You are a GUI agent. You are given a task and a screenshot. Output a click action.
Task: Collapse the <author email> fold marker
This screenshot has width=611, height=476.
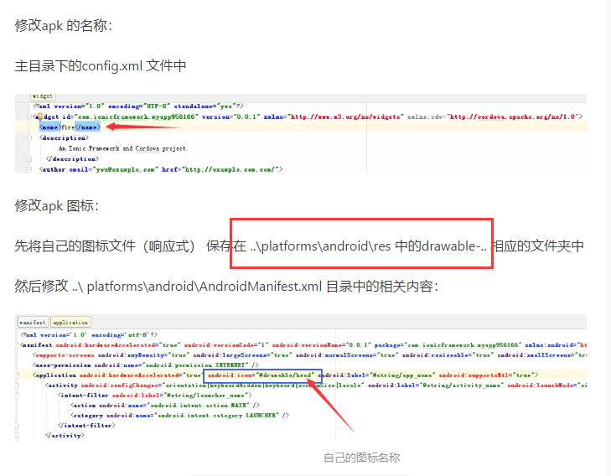click(29, 169)
